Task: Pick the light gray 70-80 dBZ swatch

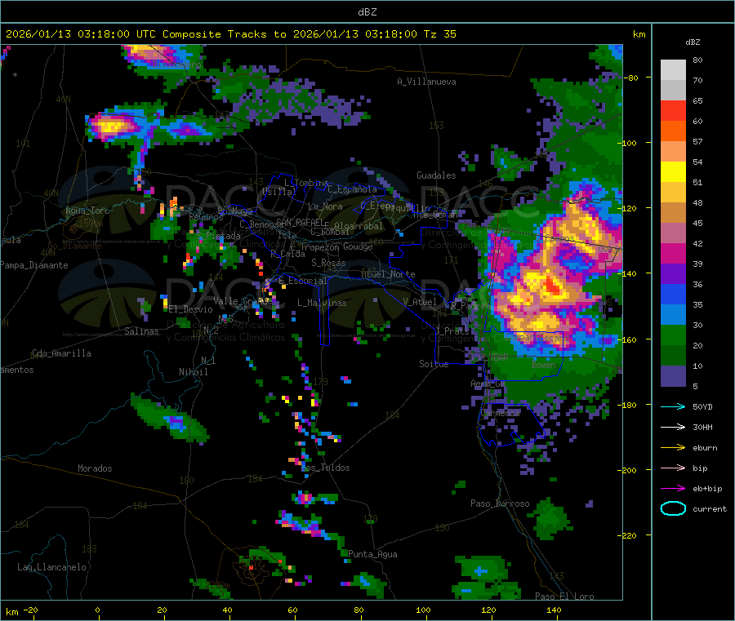Action: pyautogui.click(x=673, y=70)
